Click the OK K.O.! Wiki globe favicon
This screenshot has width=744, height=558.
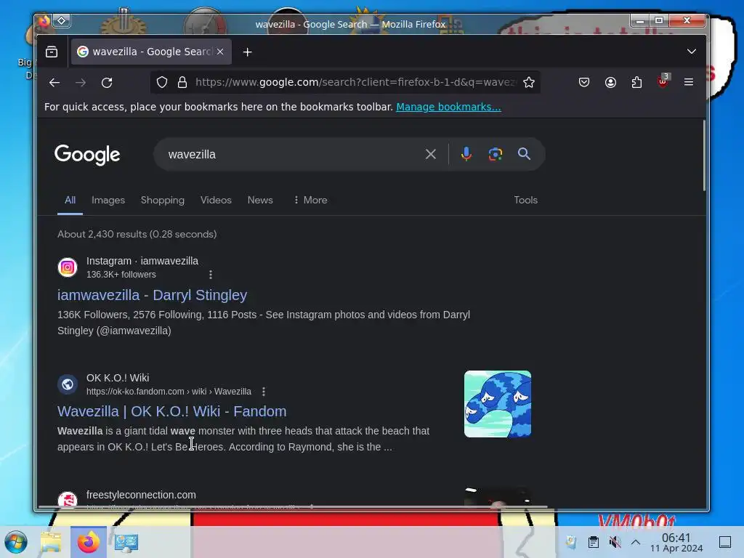(68, 384)
